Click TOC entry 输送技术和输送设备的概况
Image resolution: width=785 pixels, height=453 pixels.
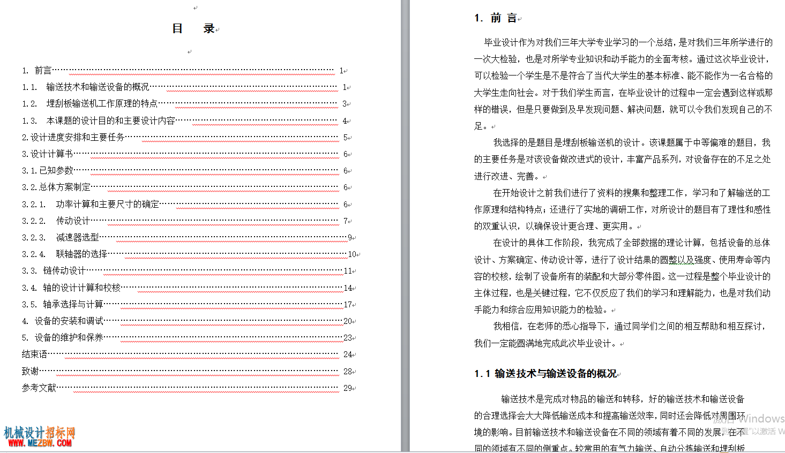(98, 87)
